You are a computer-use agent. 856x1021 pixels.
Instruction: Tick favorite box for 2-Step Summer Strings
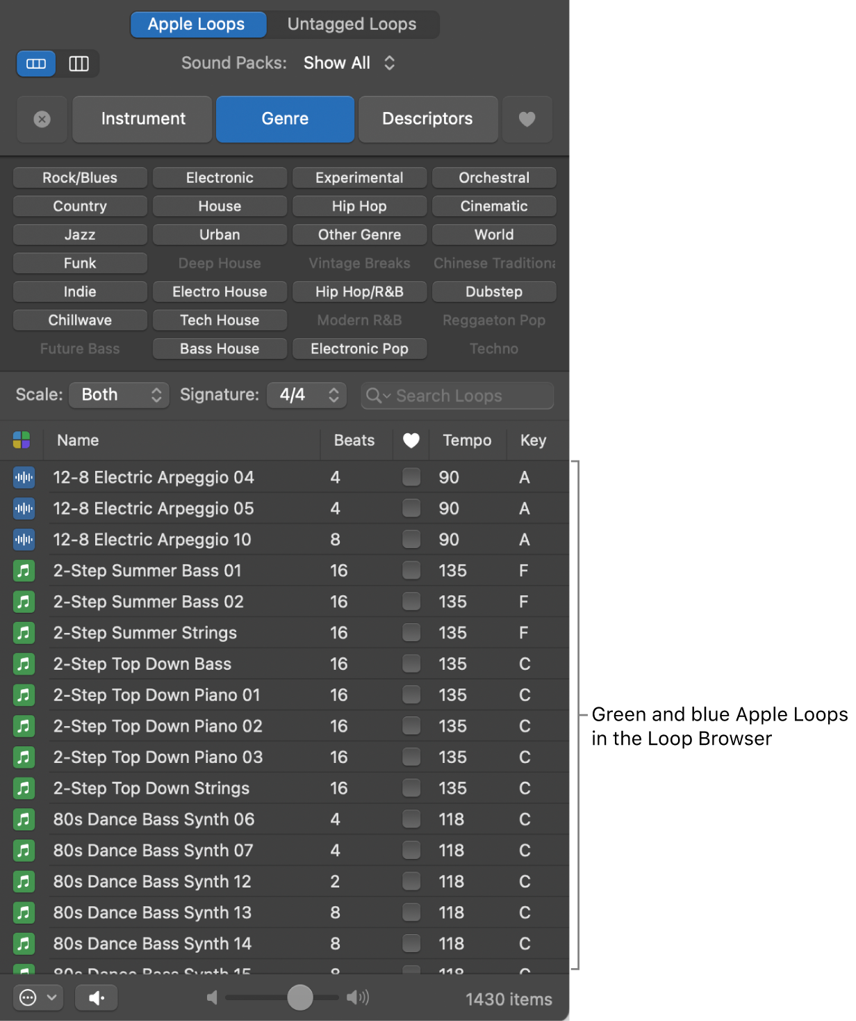pos(411,633)
